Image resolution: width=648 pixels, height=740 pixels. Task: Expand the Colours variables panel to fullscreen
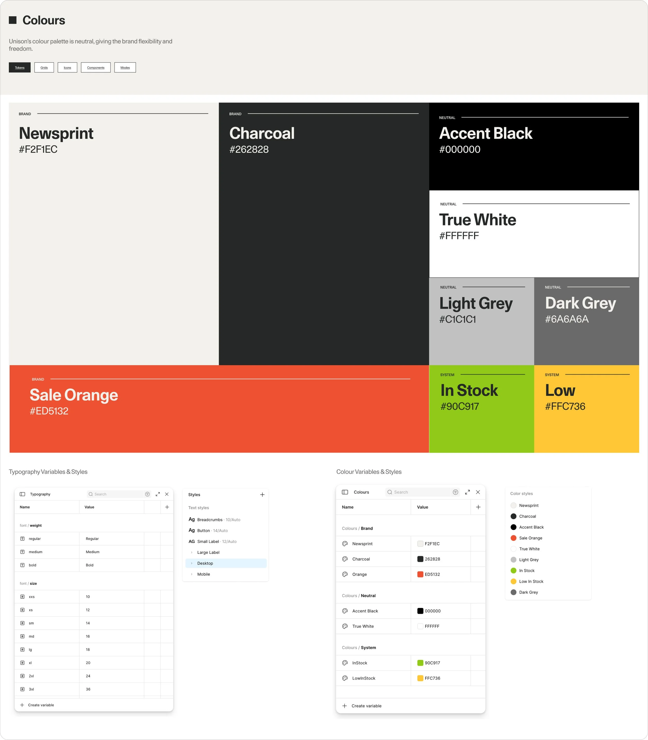(467, 492)
